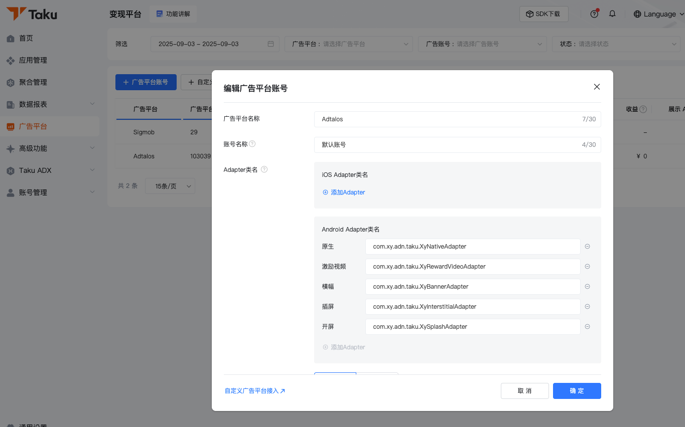Remove the 原生 adapter row with minus icon
The height and width of the screenshot is (427, 685).
tap(587, 247)
